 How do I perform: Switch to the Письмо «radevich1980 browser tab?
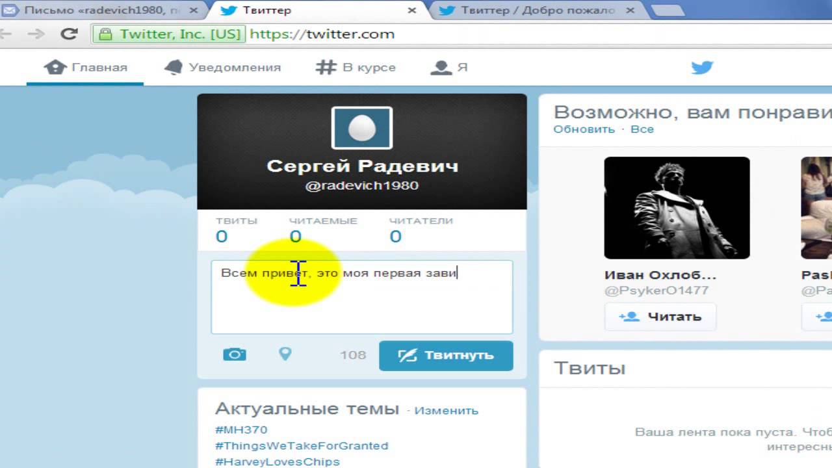tap(102, 10)
